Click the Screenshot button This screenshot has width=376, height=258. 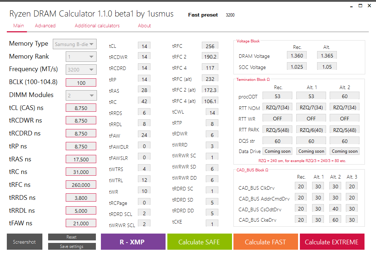pos(24,242)
